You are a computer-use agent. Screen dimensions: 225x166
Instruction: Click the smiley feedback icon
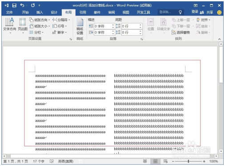point(219,12)
